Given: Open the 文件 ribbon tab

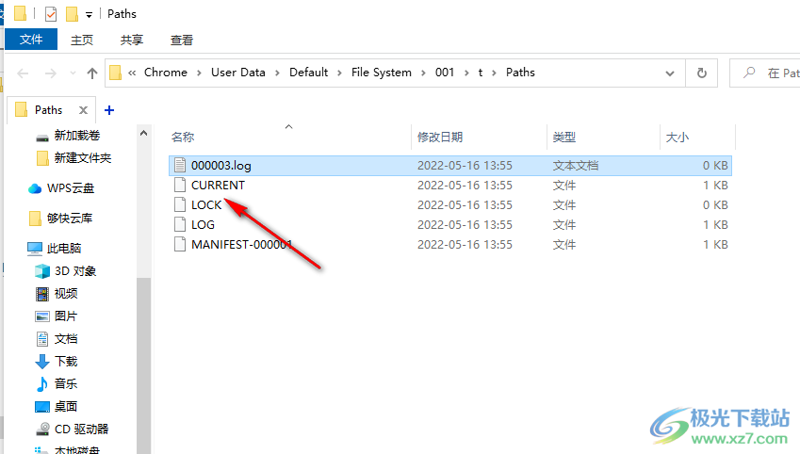Looking at the screenshot, I should tap(31, 40).
